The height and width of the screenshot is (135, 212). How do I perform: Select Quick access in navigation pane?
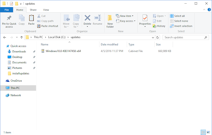tap(18, 46)
